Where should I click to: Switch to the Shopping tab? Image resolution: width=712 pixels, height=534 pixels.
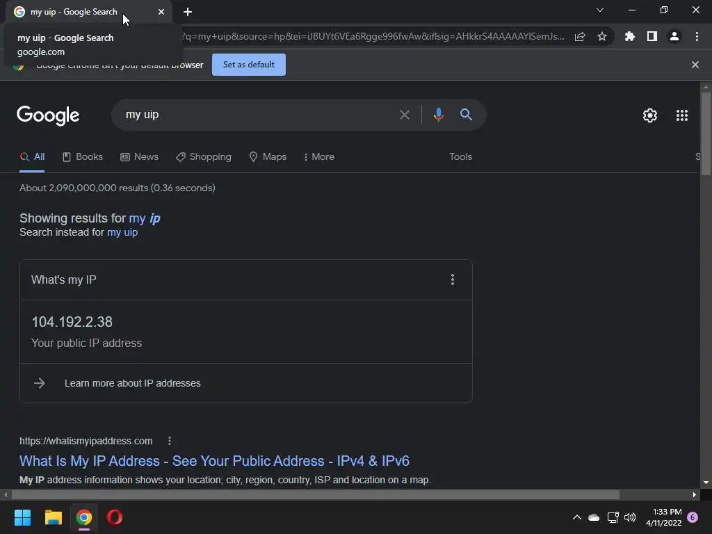[204, 157]
